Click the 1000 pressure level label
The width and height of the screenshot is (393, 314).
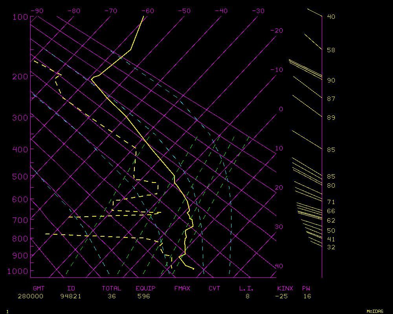(x=18, y=271)
